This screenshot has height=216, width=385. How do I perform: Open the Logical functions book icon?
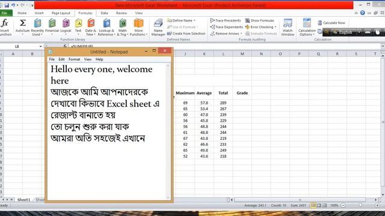[66, 23]
